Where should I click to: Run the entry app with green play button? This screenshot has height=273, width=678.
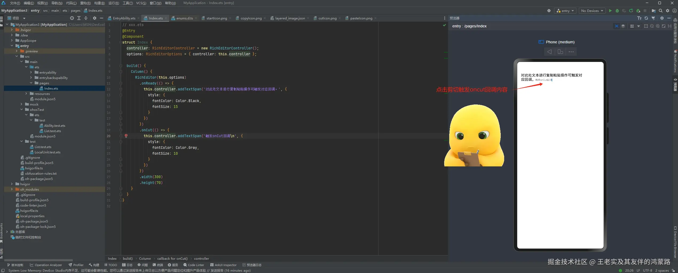pos(610,11)
